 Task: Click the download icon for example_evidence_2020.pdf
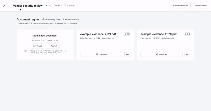(x=157, y=55)
